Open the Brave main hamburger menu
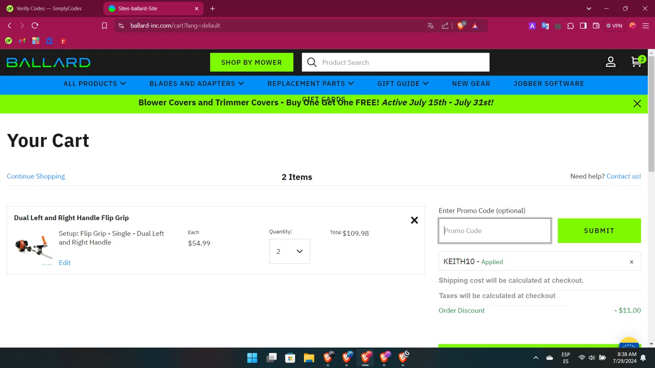The height and width of the screenshot is (368, 655). click(645, 26)
